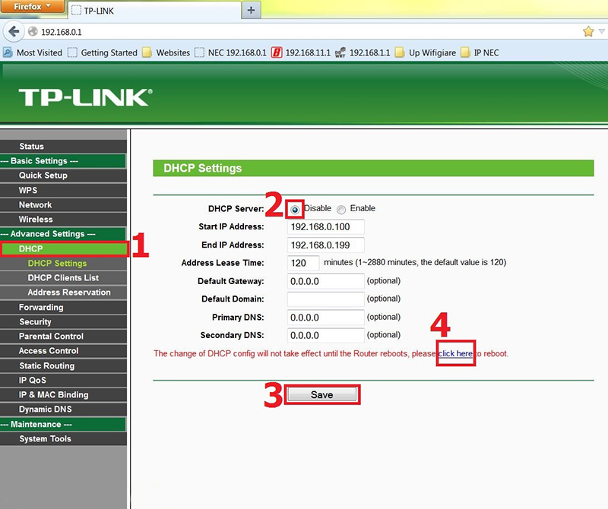Click the Save button
Image resolution: width=608 pixels, height=509 pixels.
[321, 394]
